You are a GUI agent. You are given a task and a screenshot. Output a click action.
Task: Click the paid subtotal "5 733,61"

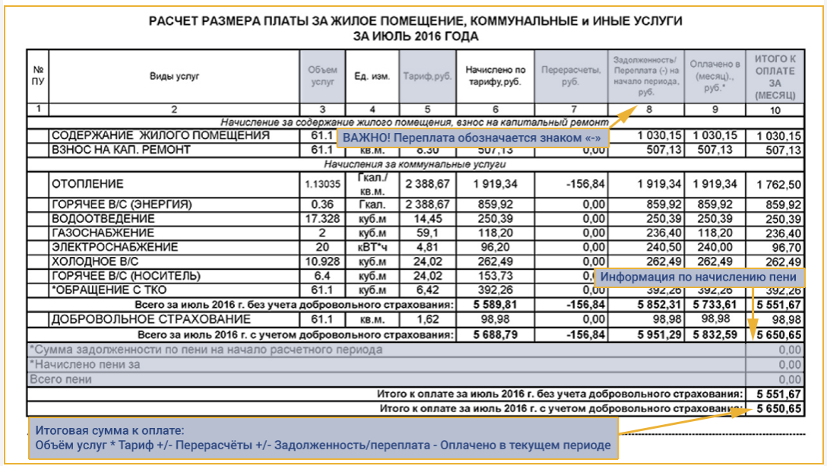coord(715,305)
